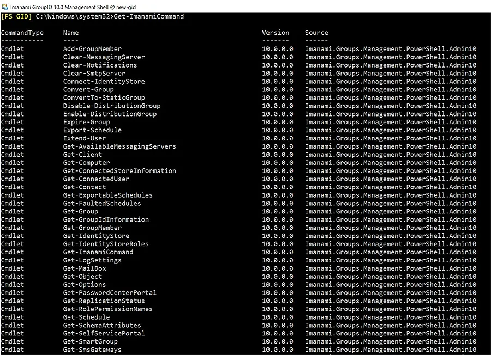Click 'Cmdlet' type in Get-Schedule row

[x=13, y=317]
